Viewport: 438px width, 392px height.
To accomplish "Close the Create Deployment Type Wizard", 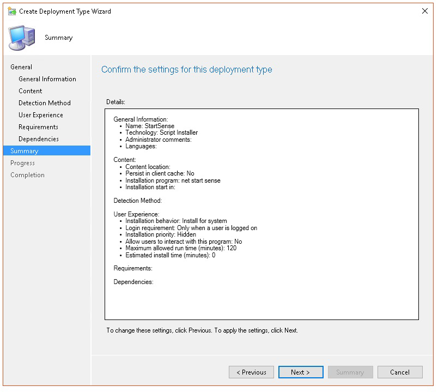I will (424, 11).
